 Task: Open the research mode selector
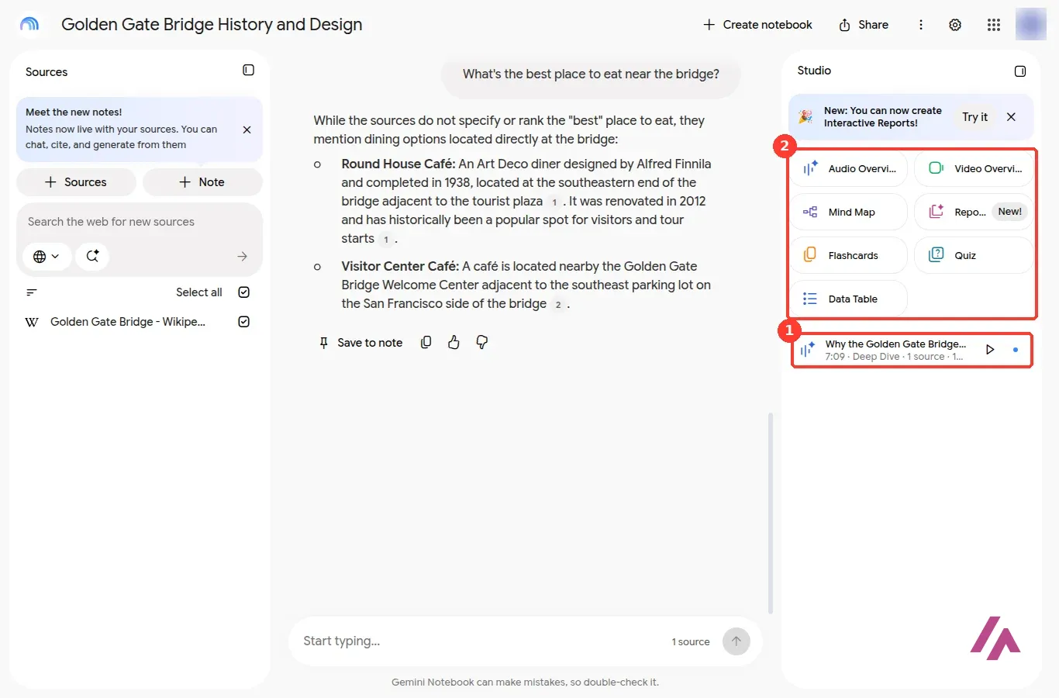[x=92, y=256]
